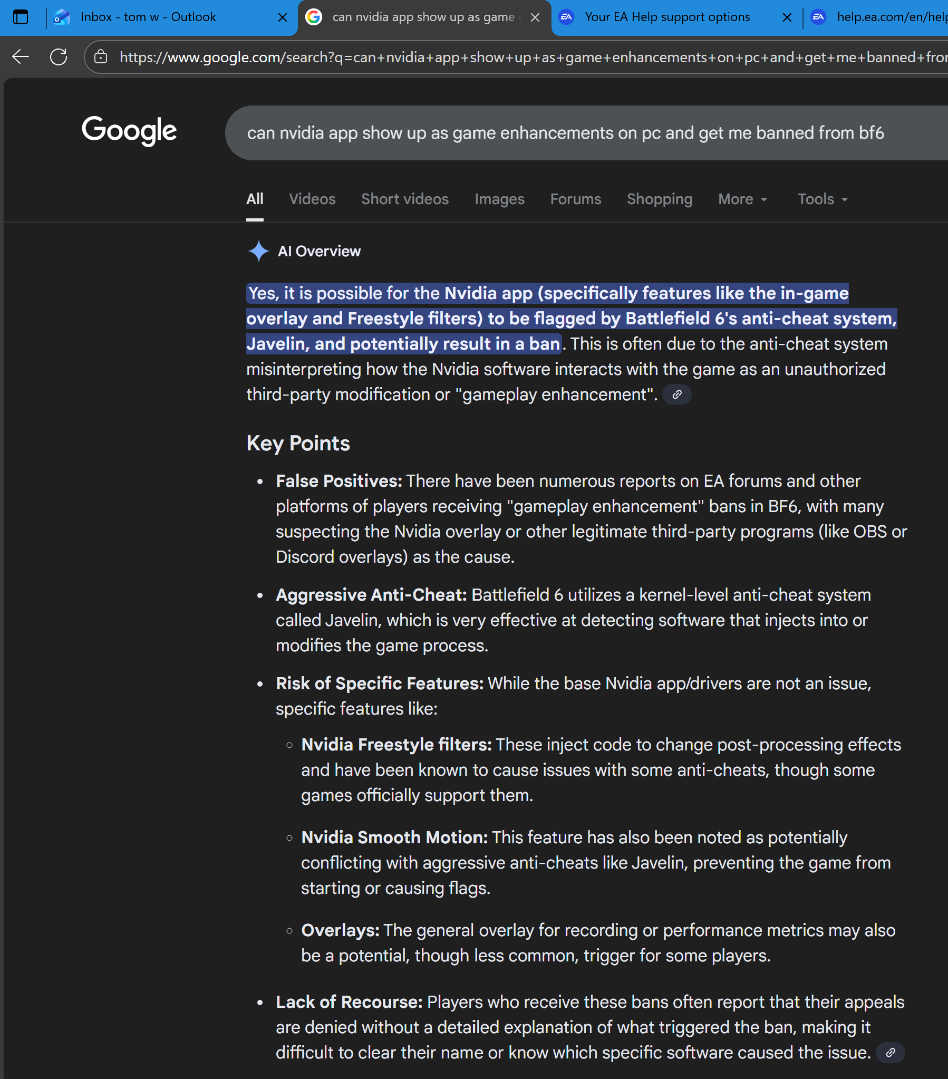
Task: Click the site info lock icon
Action: click(x=101, y=57)
